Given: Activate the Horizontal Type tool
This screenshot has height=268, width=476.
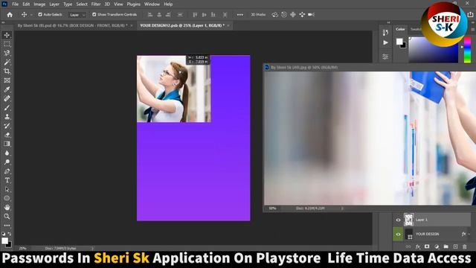Looking at the screenshot, I should pos(7,180).
